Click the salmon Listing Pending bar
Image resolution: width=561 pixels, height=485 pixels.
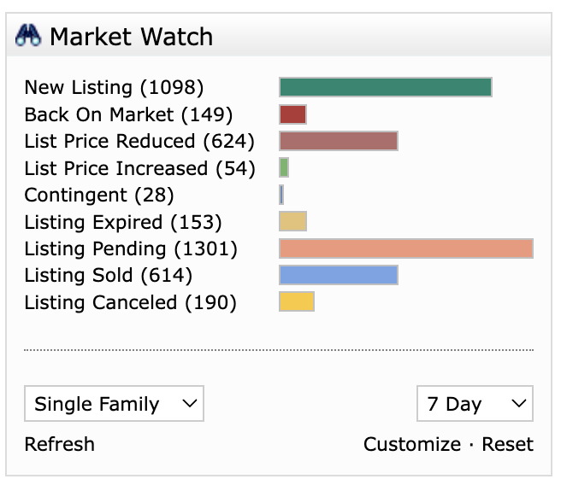tap(405, 248)
